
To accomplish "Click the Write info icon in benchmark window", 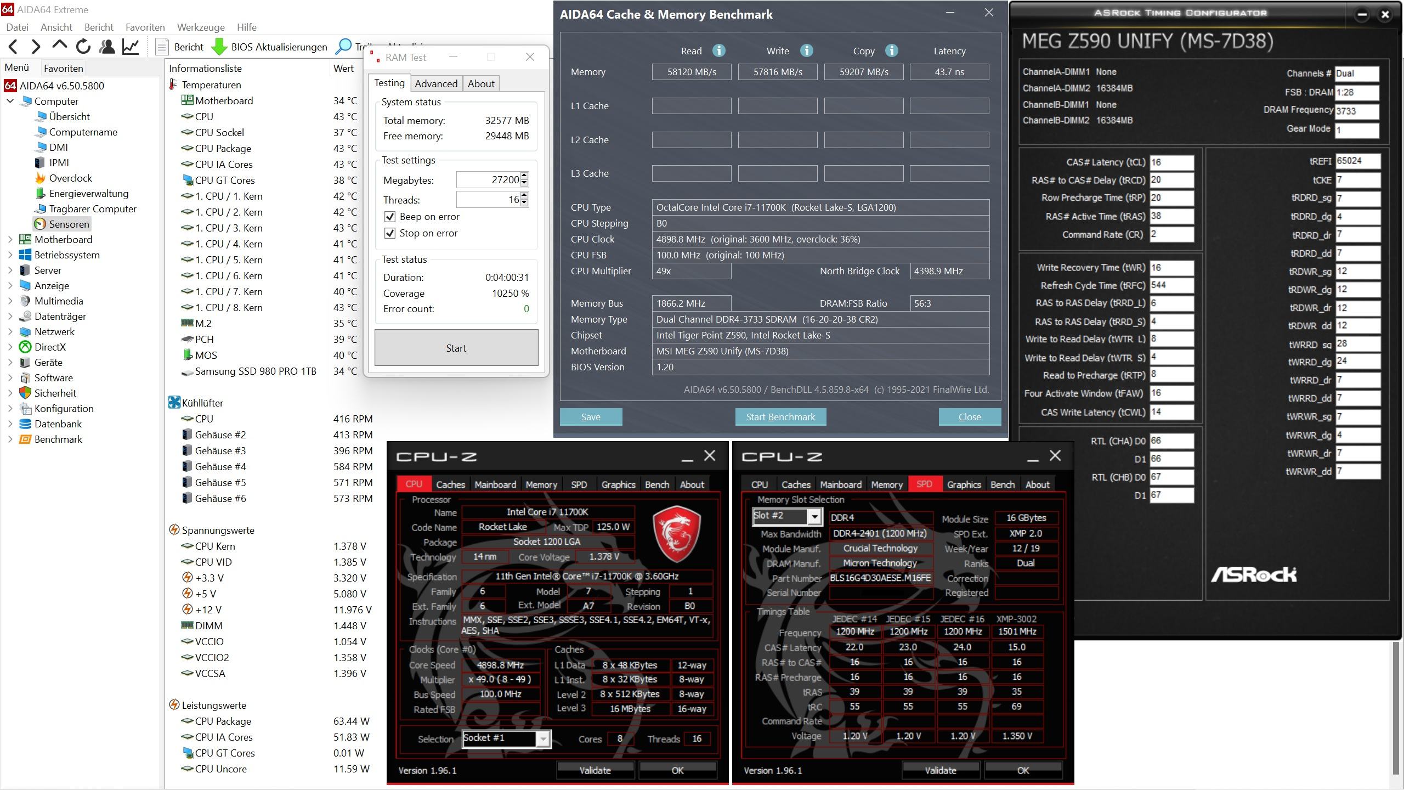I will pos(806,50).
